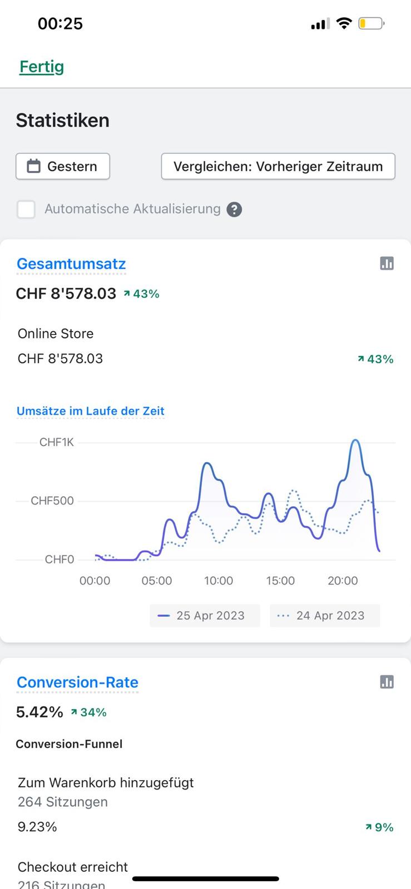Open Umsätze im Laufe der Zeit link
411x889 pixels.
91,411
